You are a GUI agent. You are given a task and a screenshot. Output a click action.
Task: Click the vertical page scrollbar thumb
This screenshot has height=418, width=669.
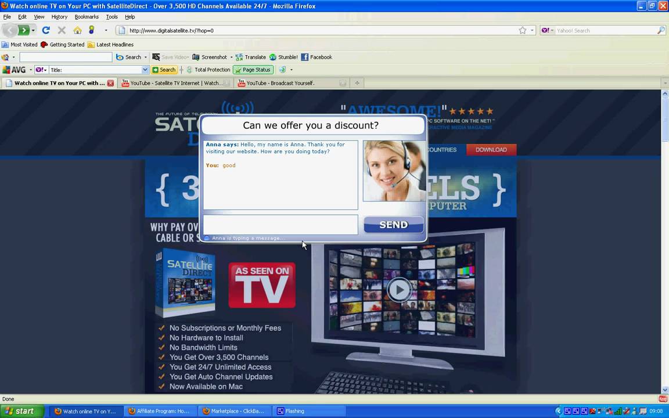click(x=665, y=119)
